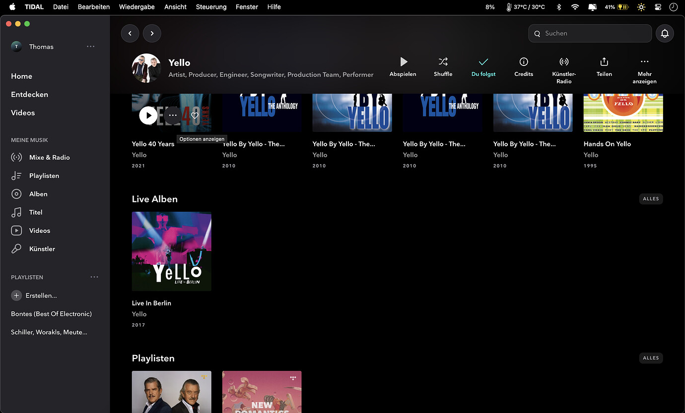Open the top Videos section in the sidebar
The width and height of the screenshot is (685, 413).
(23, 113)
